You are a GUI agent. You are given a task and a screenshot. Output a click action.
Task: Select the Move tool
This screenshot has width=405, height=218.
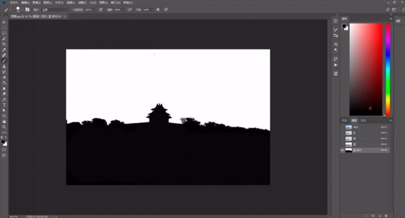4,22
